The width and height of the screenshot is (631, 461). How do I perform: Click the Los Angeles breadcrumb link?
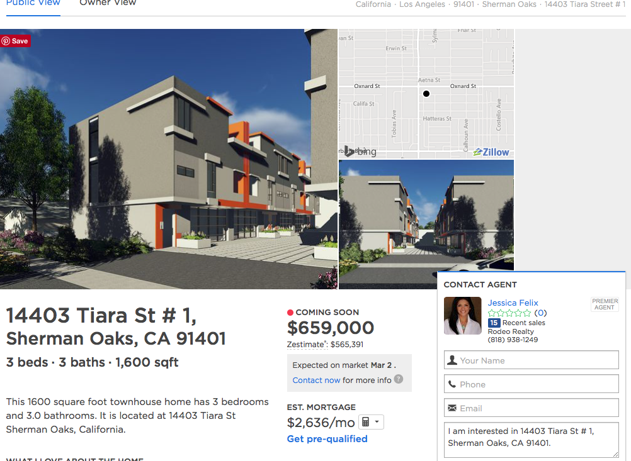pyautogui.click(x=422, y=4)
